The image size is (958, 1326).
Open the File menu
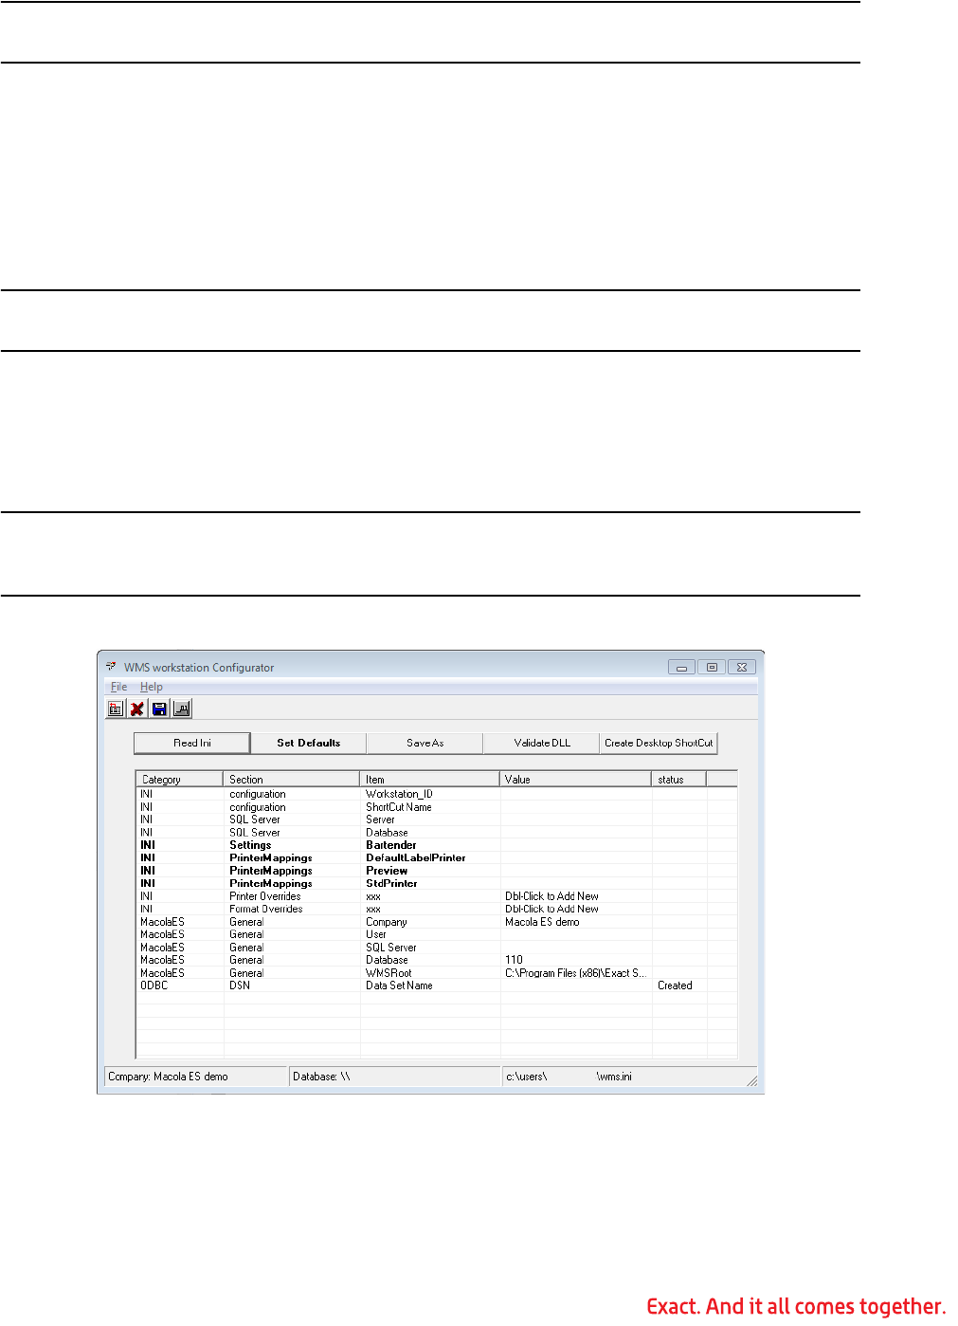click(118, 687)
